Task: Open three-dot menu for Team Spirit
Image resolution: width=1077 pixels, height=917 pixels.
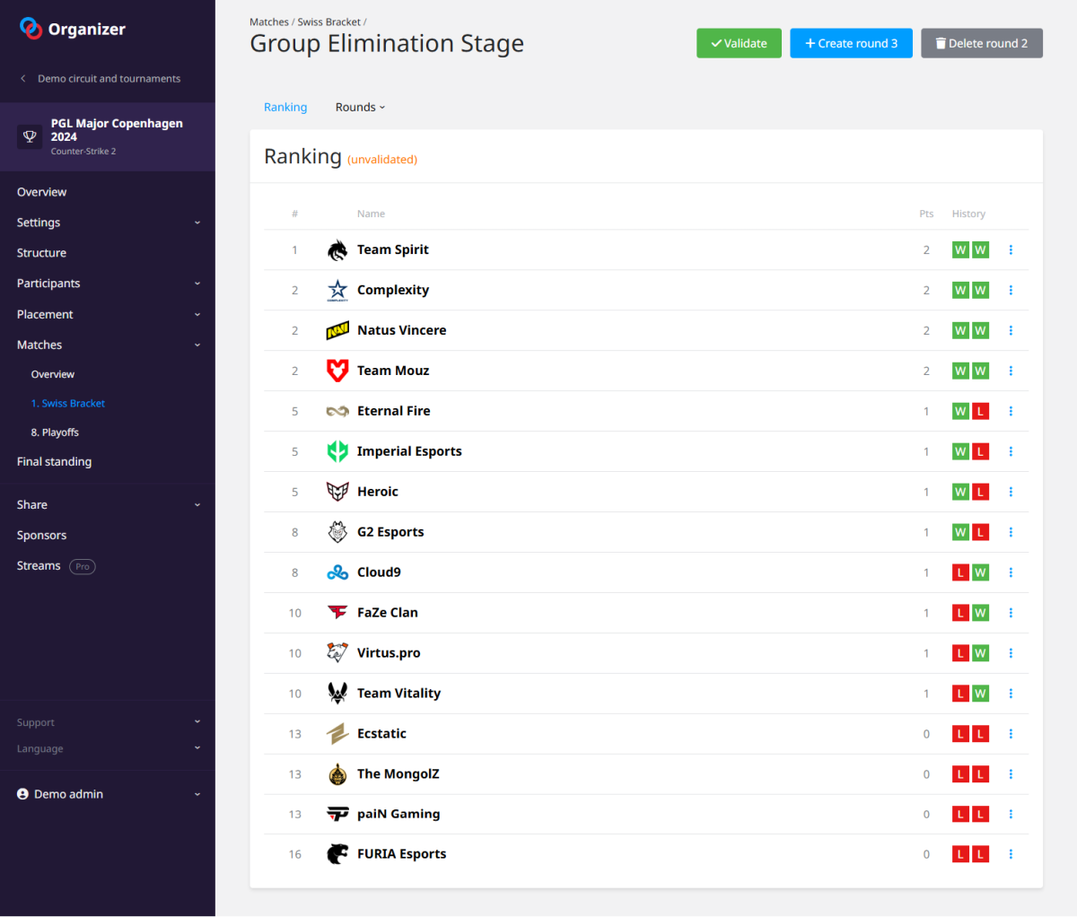Action: [1011, 250]
